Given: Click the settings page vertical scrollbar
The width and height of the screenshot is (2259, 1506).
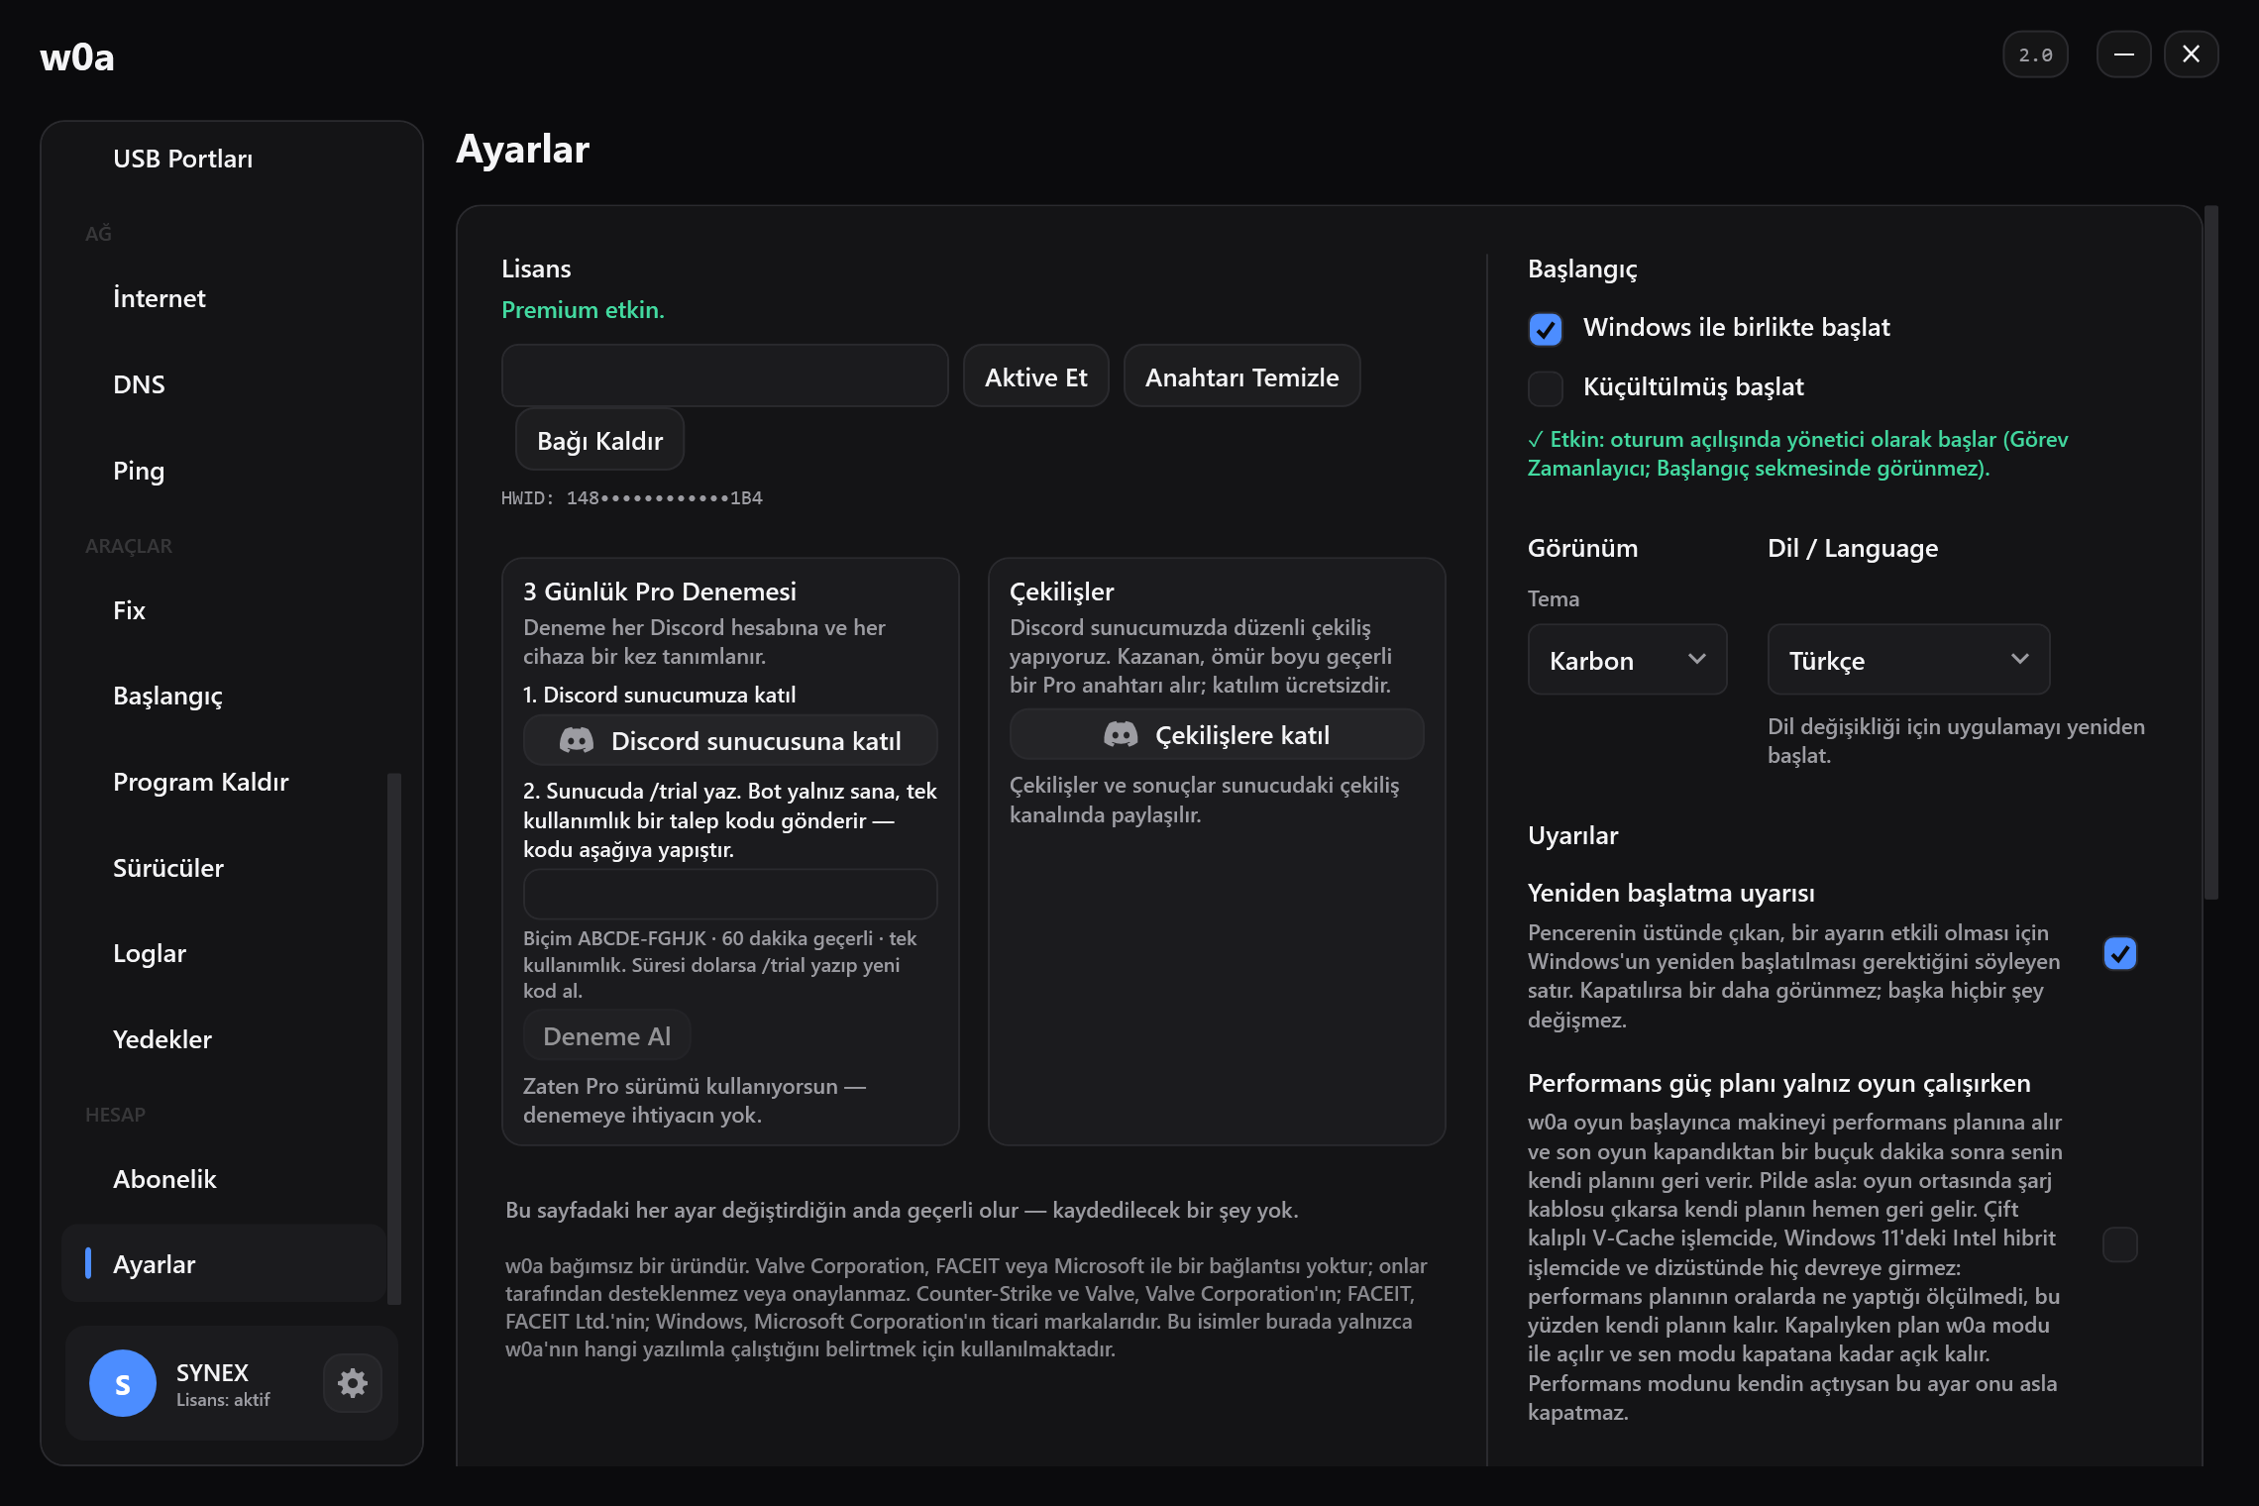Looking at the screenshot, I should (x=2210, y=553).
